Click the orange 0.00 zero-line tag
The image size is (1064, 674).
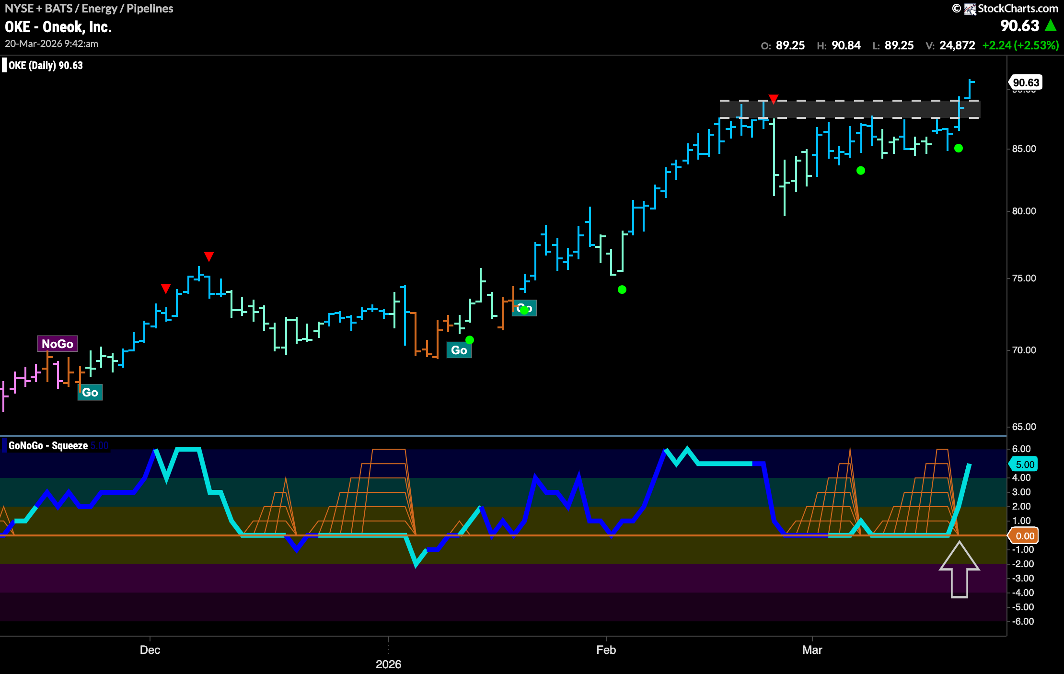coord(1024,536)
